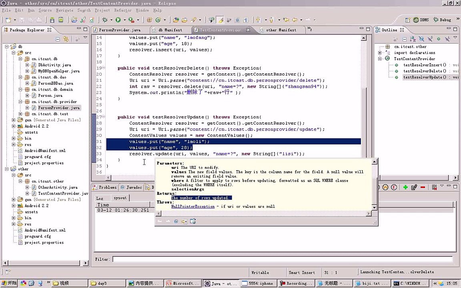Click Open Attached Javadoc in Browser icon

tap(192, 221)
